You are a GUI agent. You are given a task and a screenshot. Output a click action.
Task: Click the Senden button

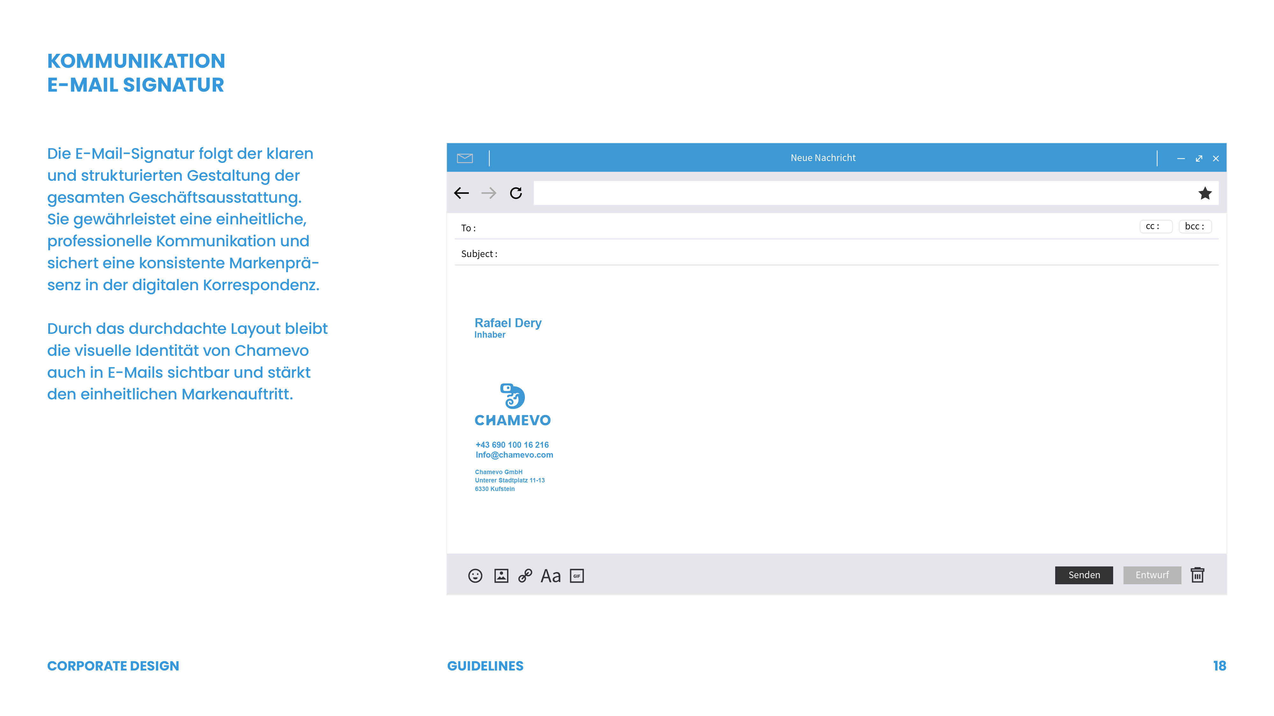pos(1084,575)
